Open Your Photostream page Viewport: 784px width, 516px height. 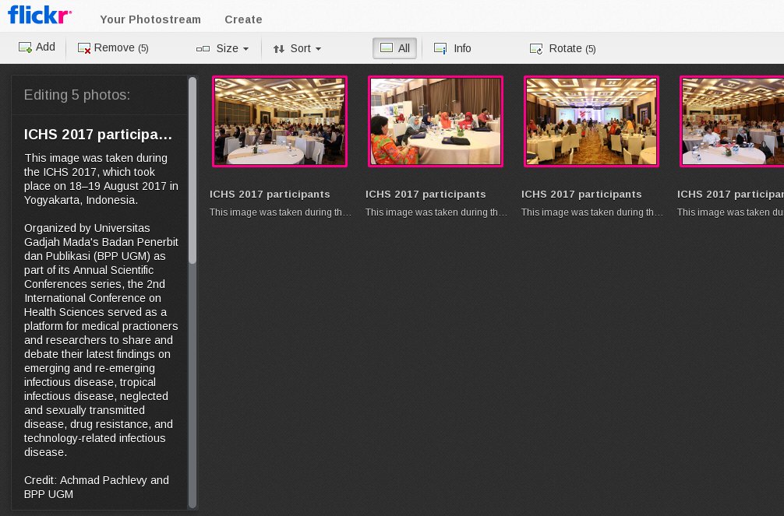(x=150, y=19)
